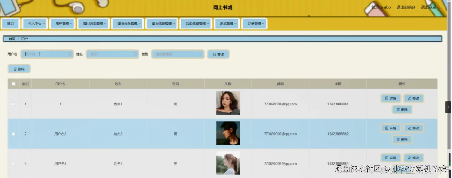Click the 姓名2 cell

click(118, 134)
